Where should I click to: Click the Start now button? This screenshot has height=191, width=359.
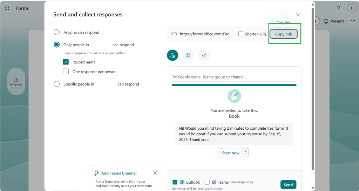pos(234,152)
